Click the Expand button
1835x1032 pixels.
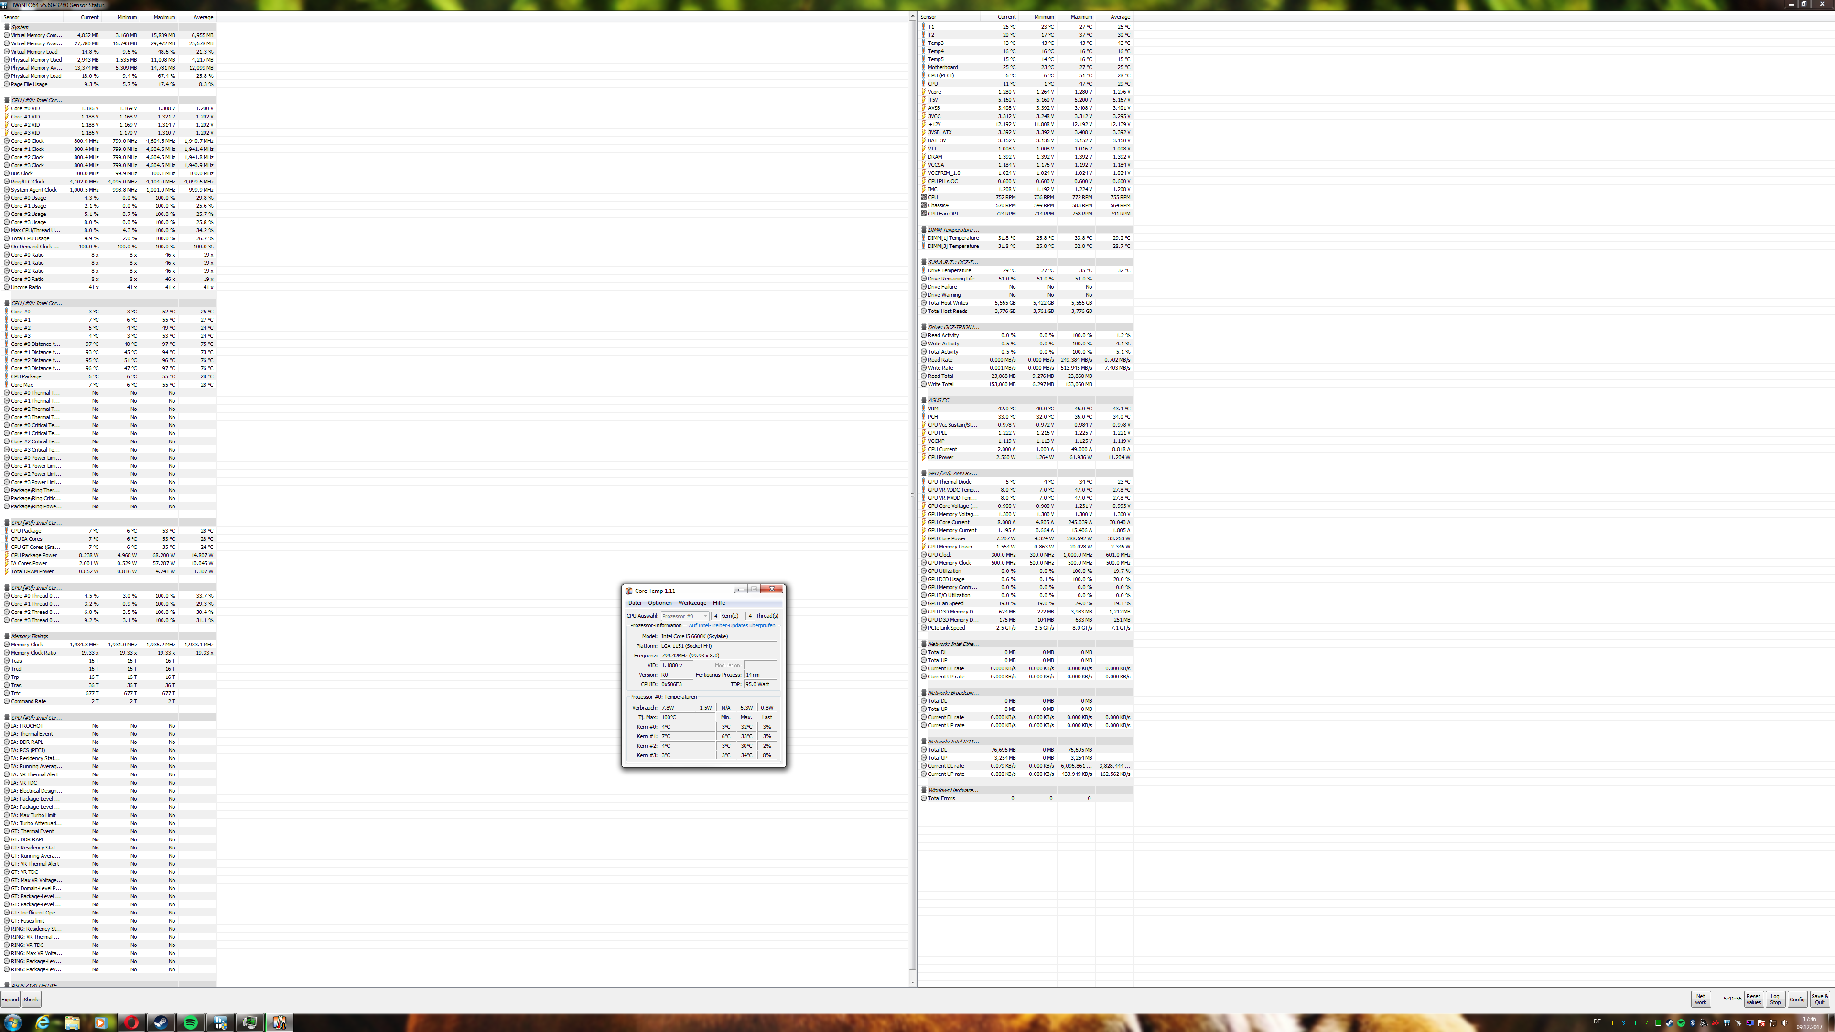point(10,999)
